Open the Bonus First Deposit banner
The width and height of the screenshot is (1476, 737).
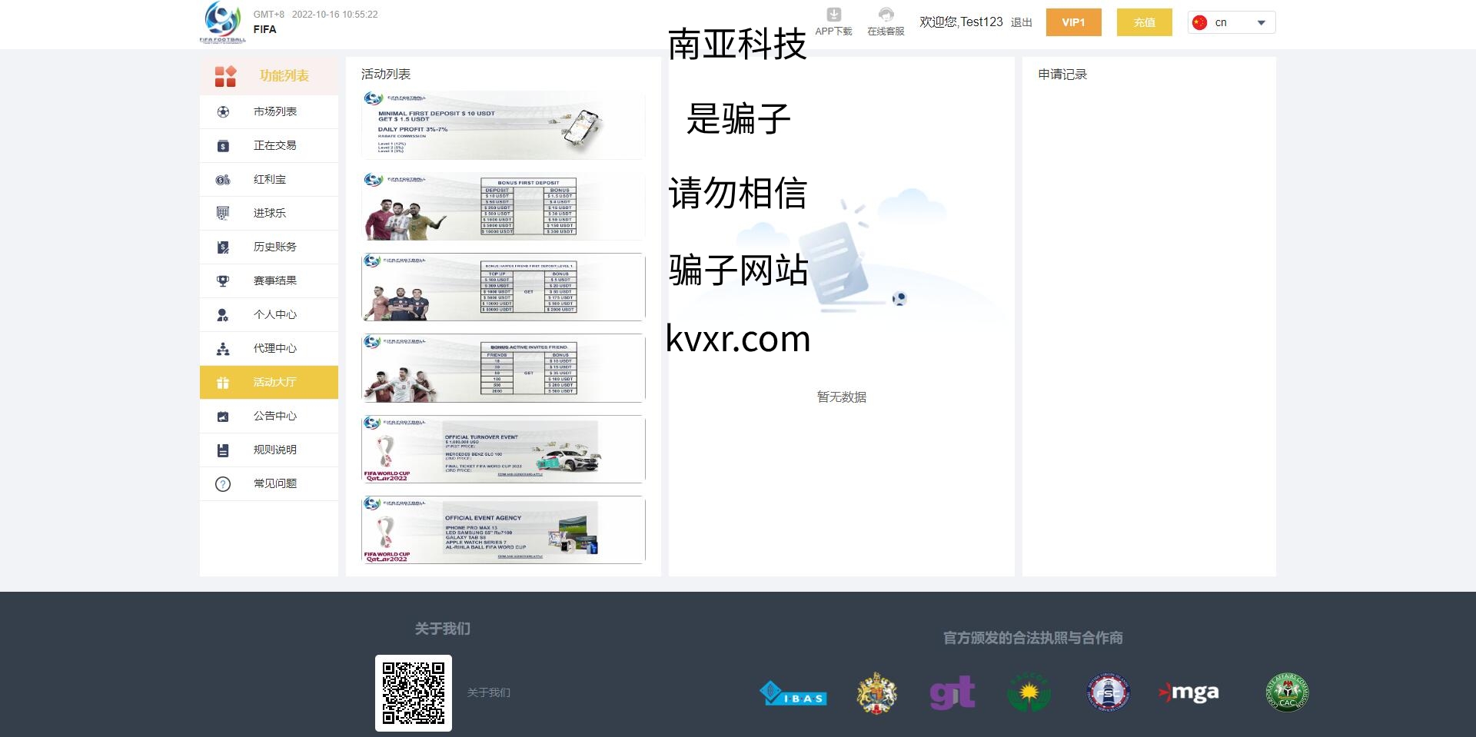pyautogui.click(x=503, y=206)
